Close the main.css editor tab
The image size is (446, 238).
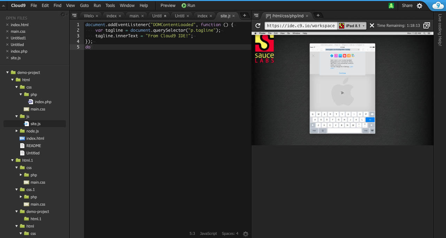[143, 16]
